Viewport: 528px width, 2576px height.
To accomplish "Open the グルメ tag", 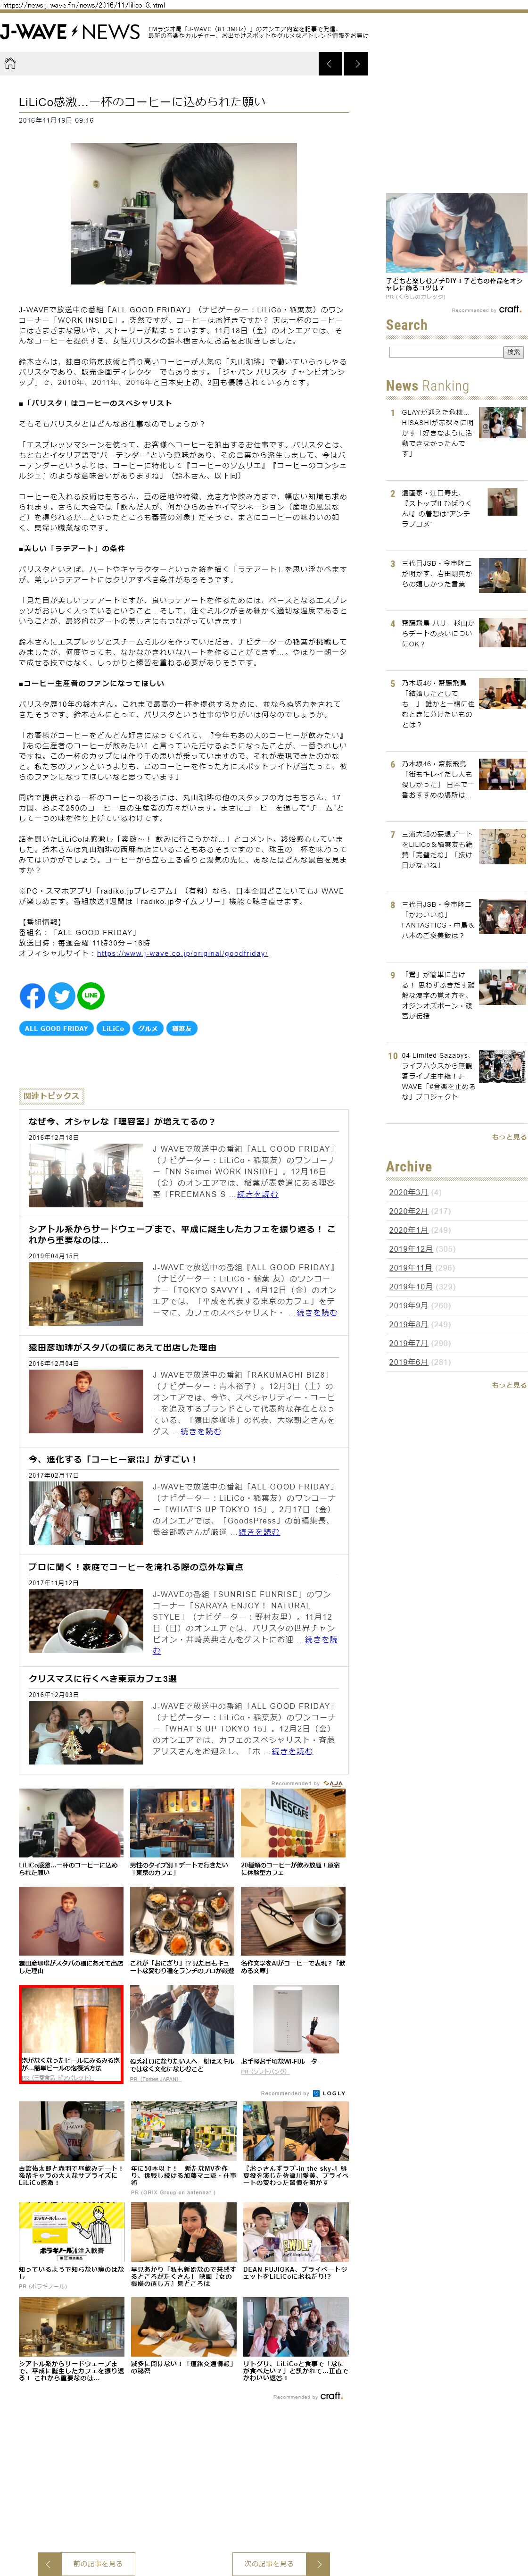I will point(148,1028).
